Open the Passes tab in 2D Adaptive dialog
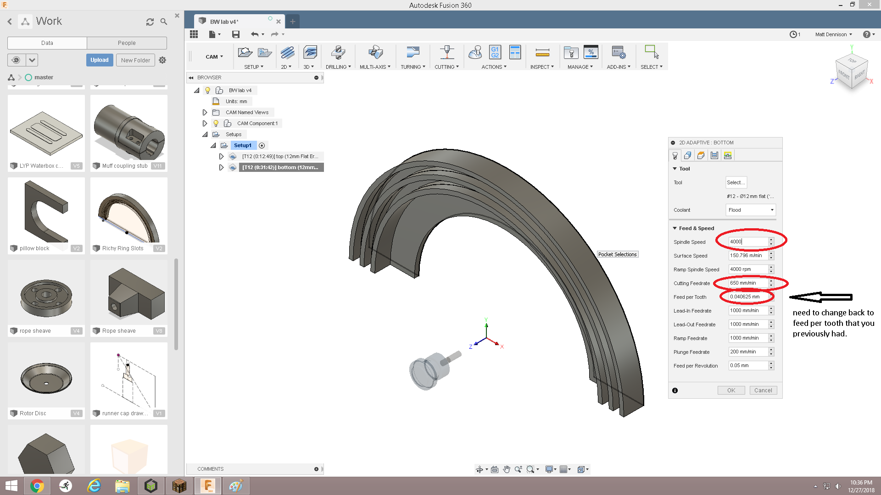This screenshot has width=881, height=495. (x=714, y=156)
